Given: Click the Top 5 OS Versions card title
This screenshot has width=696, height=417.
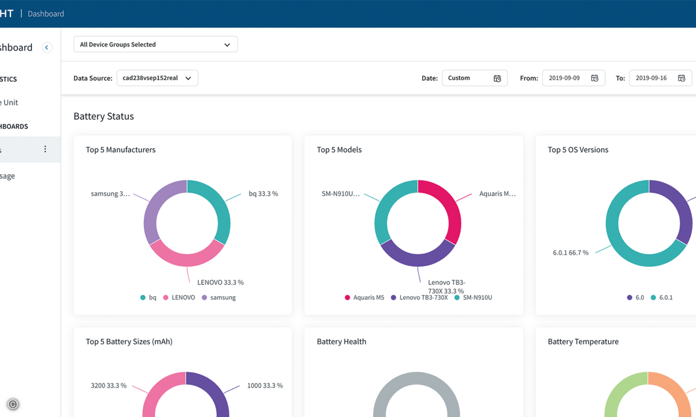Looking at the screenshot, I should point(578,150).
